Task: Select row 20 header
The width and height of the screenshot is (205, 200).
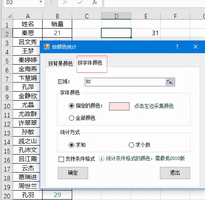Action: [x=7, y=195]
